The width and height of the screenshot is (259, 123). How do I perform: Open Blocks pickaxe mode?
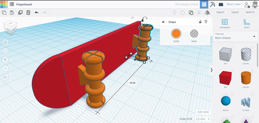click(x=212, y=5)
